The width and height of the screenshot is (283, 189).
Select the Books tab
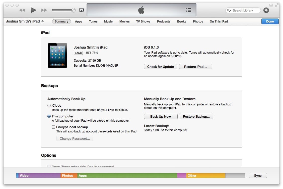click(x=182, y=22)
